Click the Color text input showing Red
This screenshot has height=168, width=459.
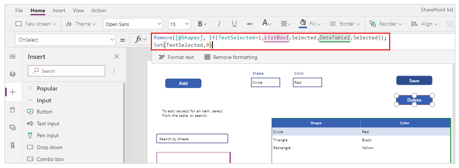click(x=307, y=82)
